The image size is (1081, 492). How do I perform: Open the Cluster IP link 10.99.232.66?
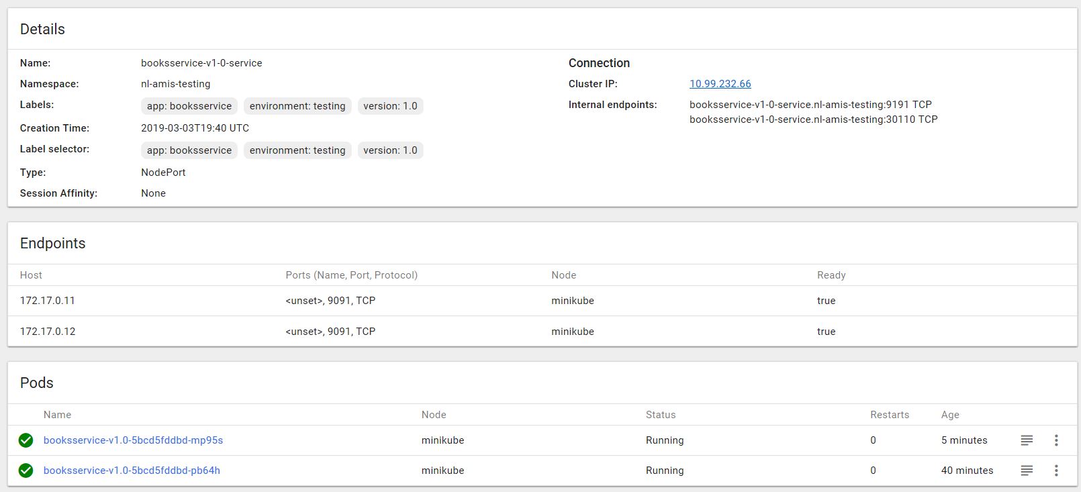(x=720, y=84)
